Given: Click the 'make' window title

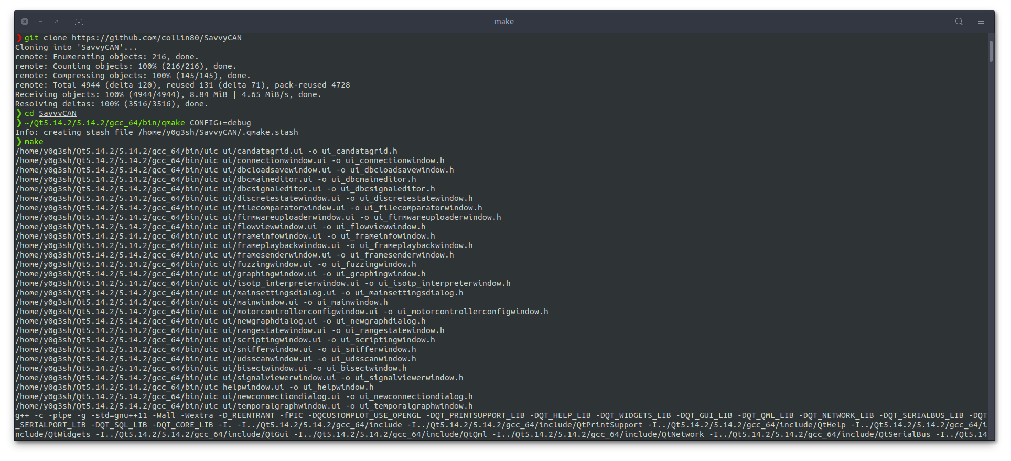Looking at the screenshot, I should pyautogui.click(x=504, y=22).
